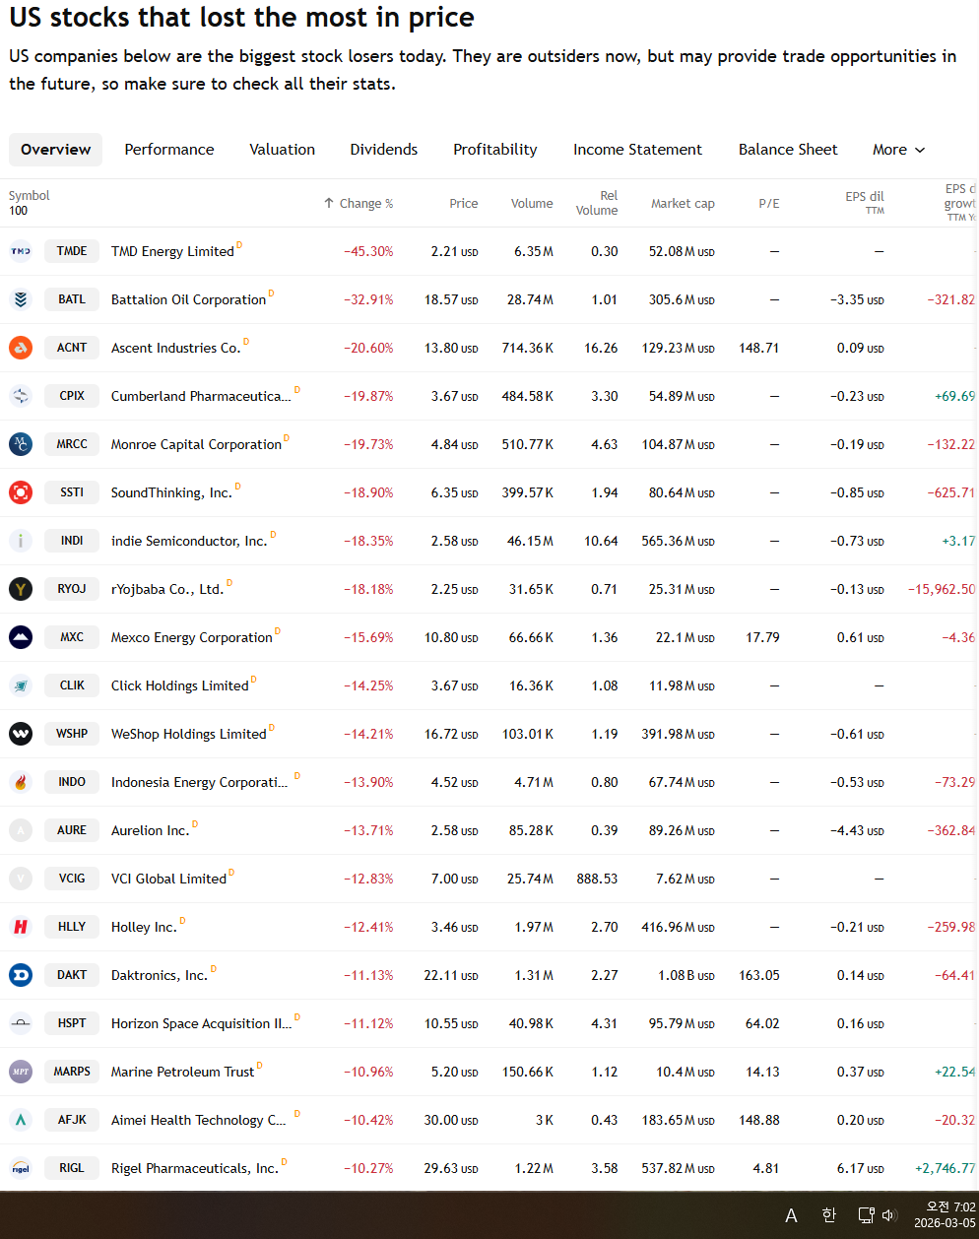Sort by the Price column header
The height and width of the screenshot is (1239, 979).
(x=464, y=204)
